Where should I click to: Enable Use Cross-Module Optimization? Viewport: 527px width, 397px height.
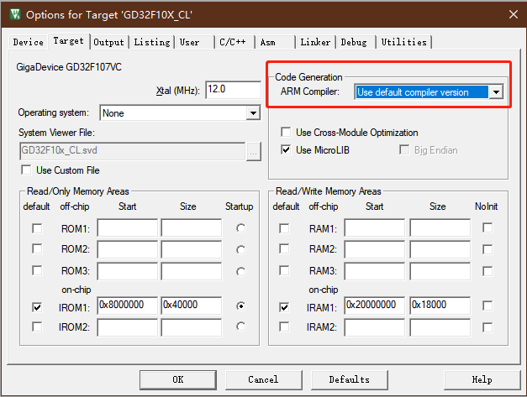coord(286,133)
